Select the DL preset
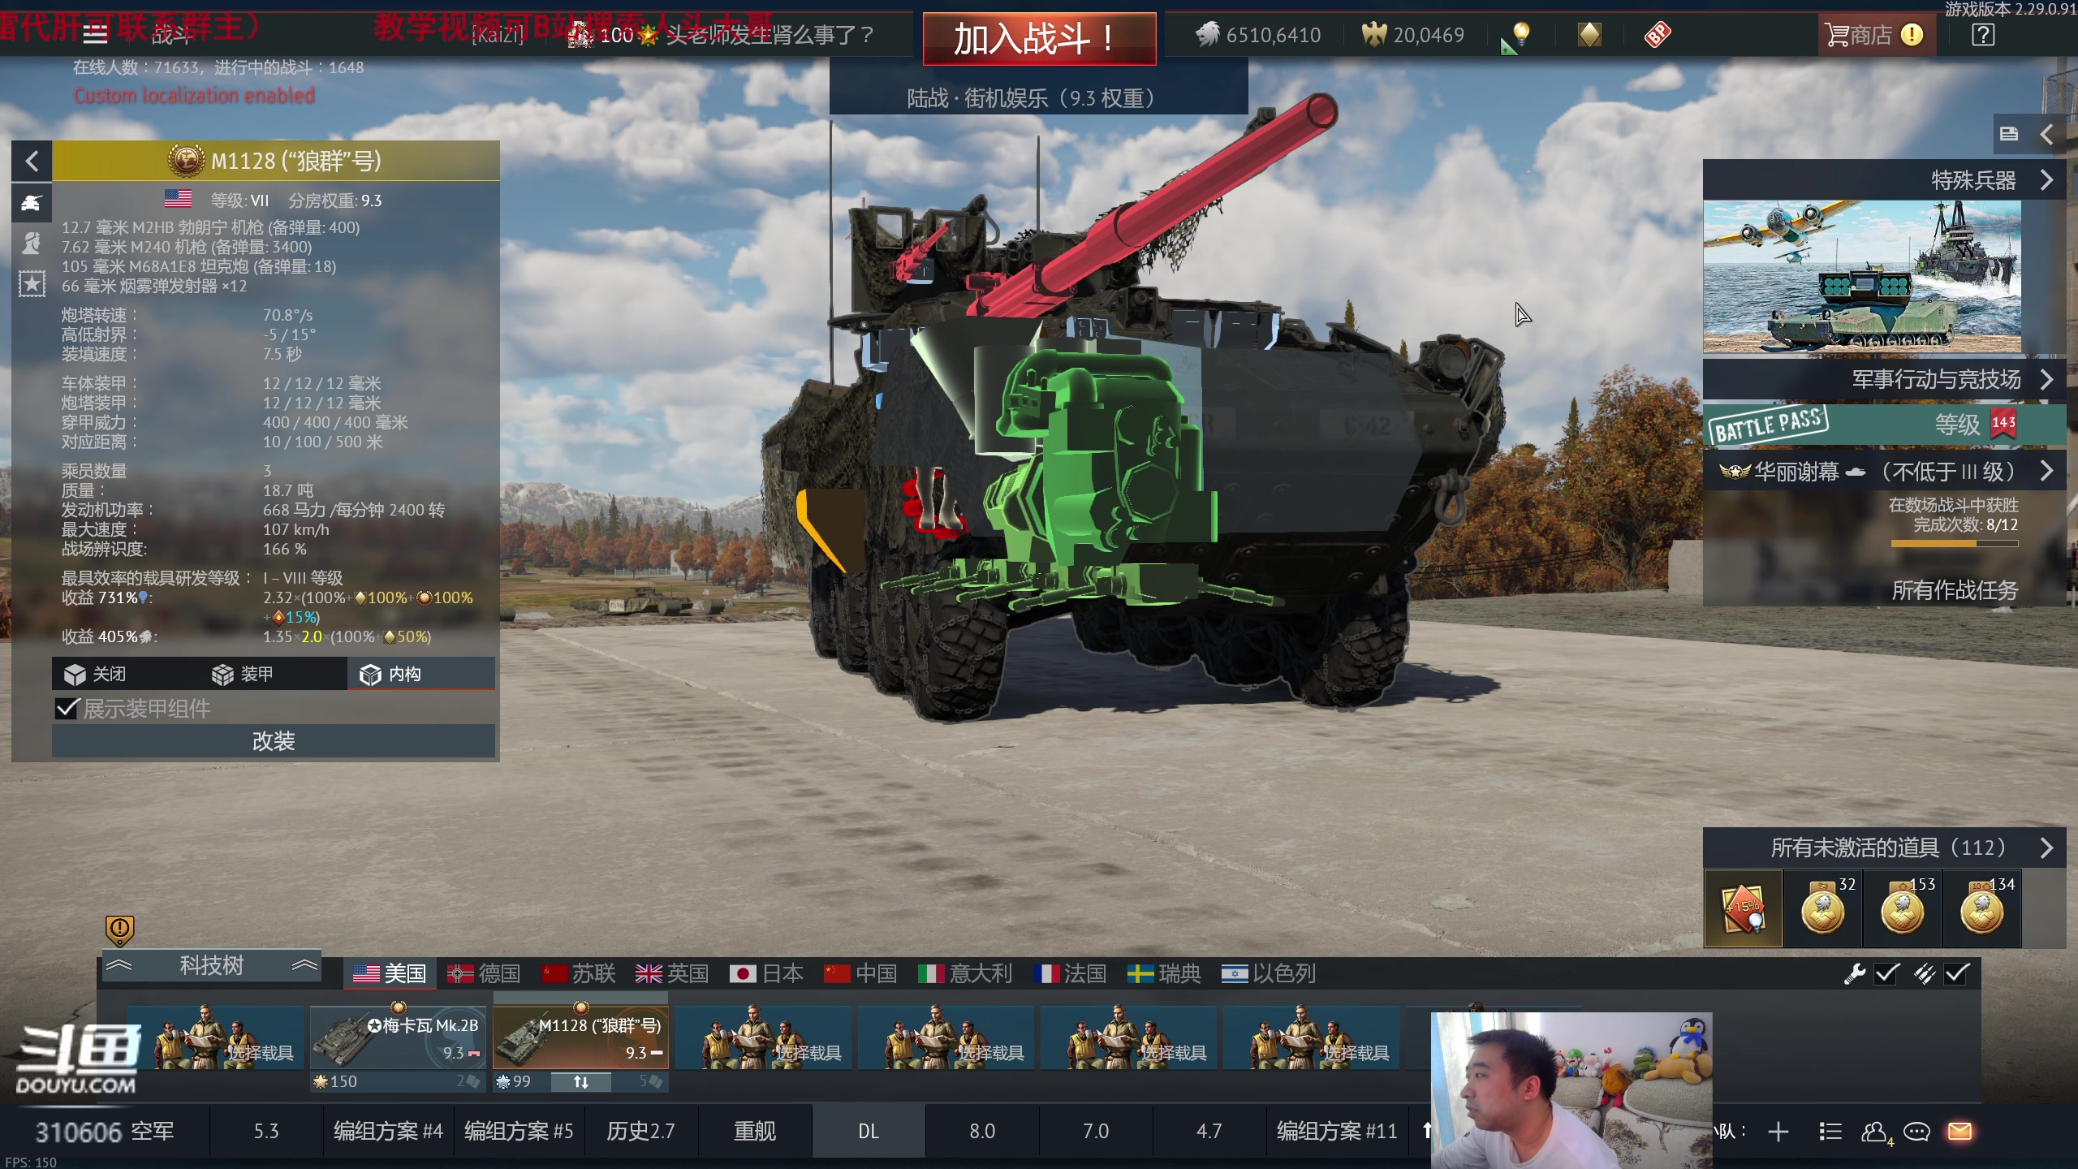The image size is (2078, 1169). click(869, 1132)
